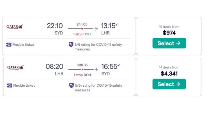The width and height of the screenshot is (207, 115).
Task: Click the airplane icon on the 24h 05 route
Action: (x=96, y=29)
